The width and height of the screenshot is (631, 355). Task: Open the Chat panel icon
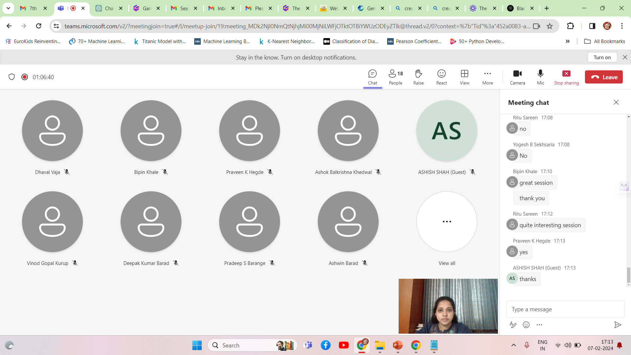(x=372, y=77)
